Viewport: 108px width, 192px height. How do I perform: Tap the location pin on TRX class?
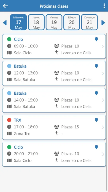click(96, 120)
